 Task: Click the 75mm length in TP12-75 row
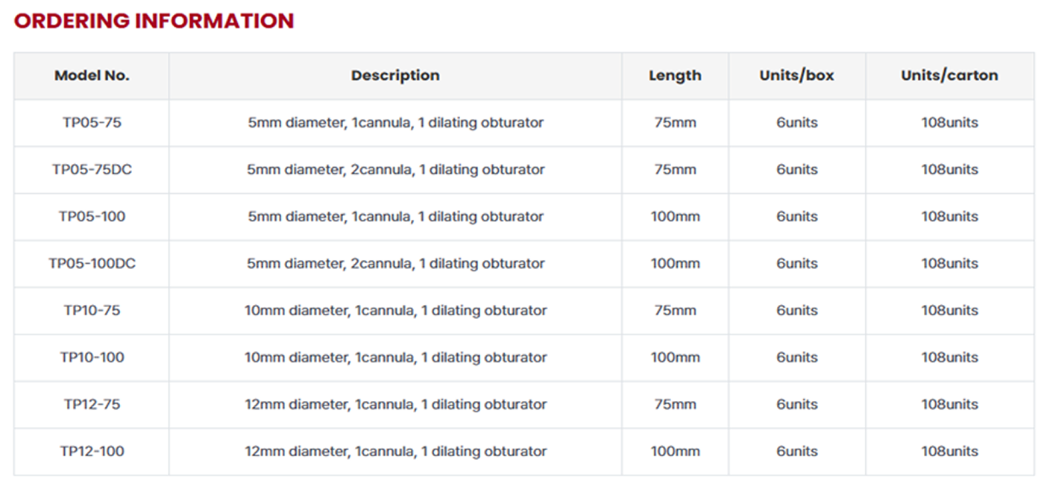pyautogui.click(x=675, y=404)
